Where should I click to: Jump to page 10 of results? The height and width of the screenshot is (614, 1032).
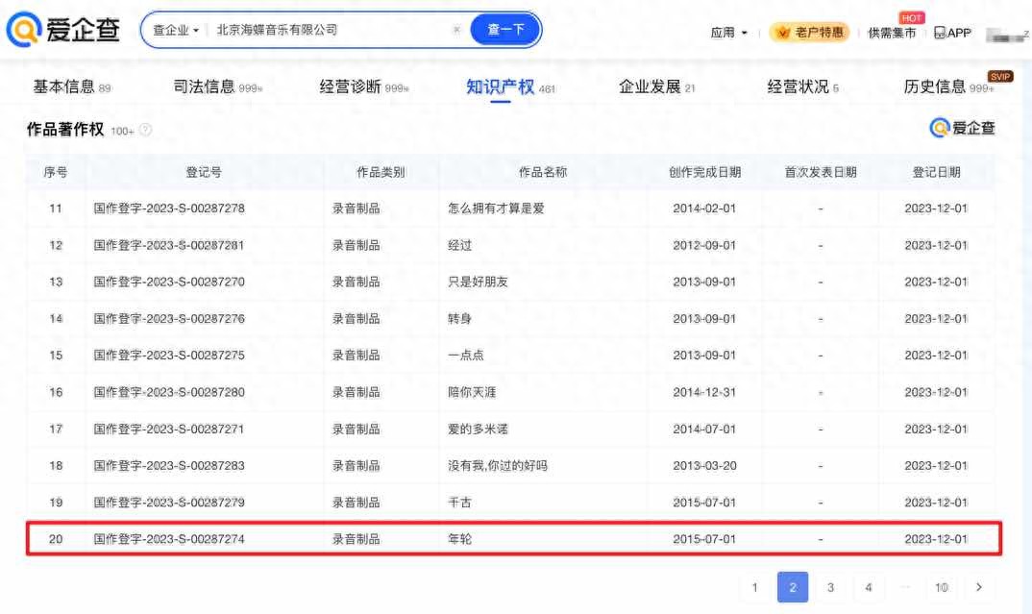click(942, 587)
